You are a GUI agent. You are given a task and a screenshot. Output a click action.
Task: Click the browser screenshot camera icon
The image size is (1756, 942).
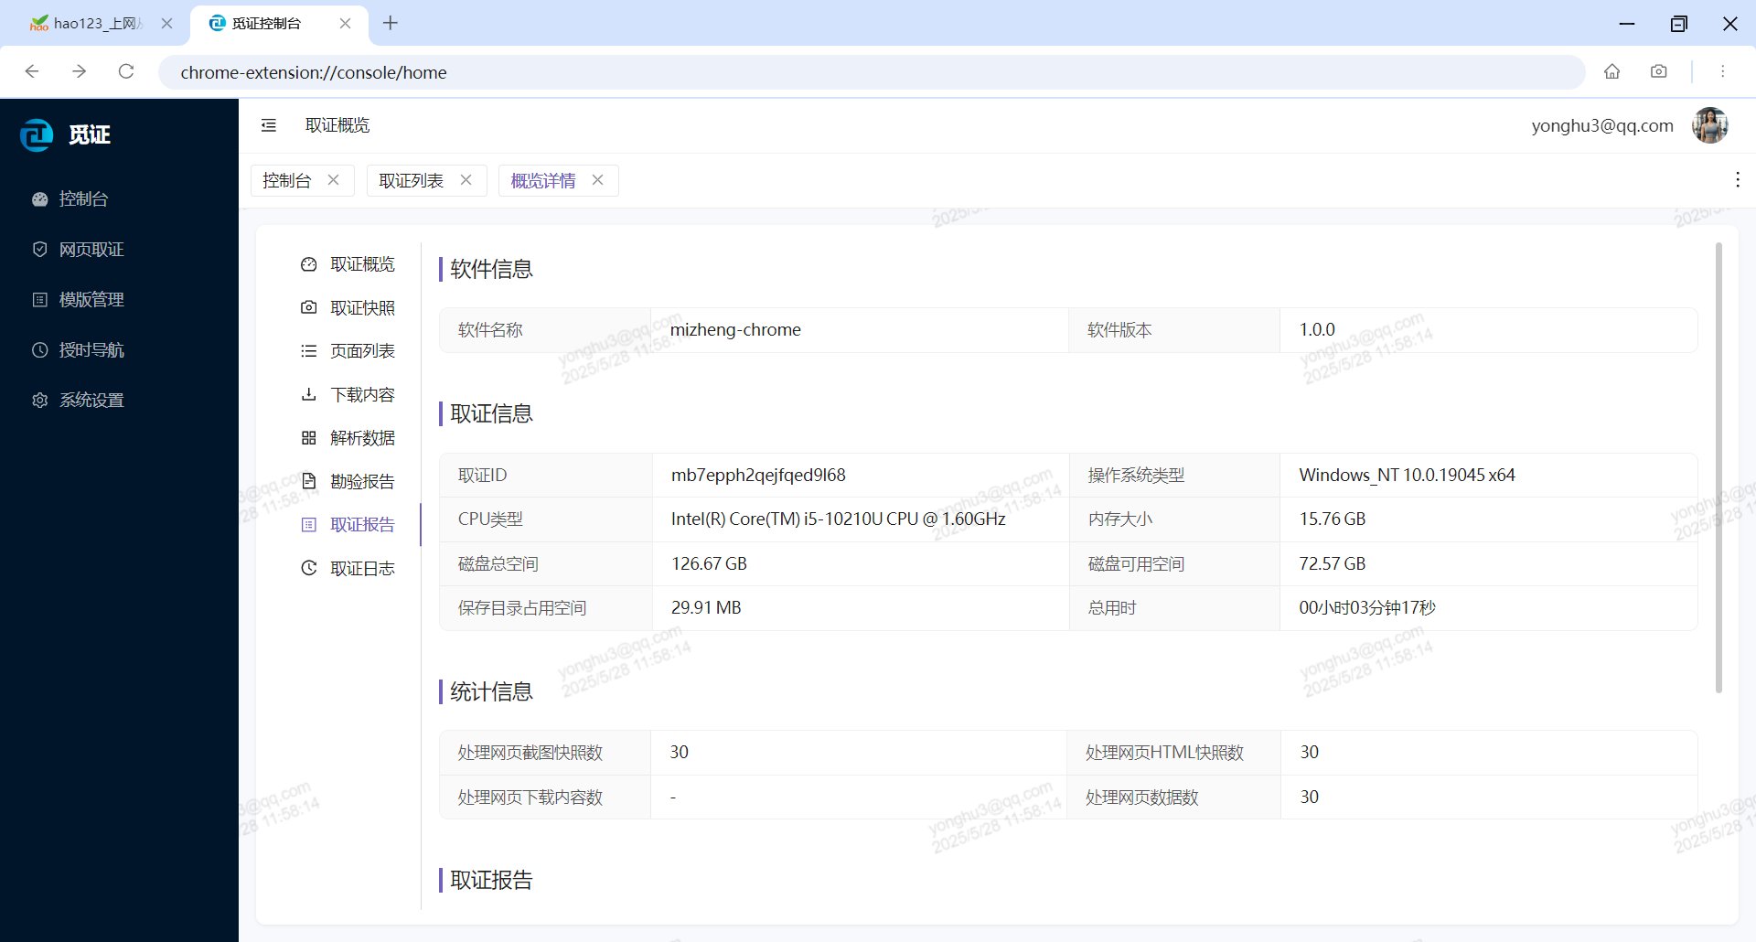coord(1658,72)
